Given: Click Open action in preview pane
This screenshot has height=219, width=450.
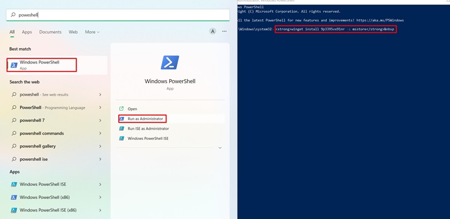Looking at the screenshot, I should (x=170, y=109).
